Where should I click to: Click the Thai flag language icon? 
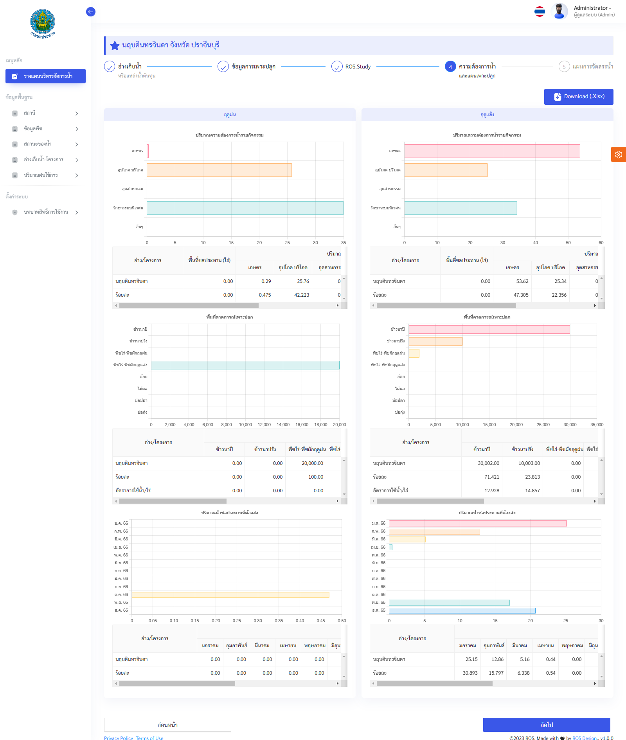540,12
